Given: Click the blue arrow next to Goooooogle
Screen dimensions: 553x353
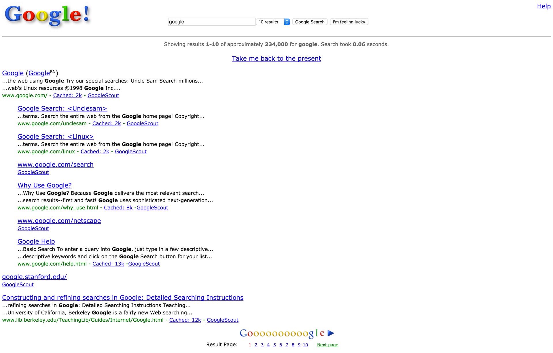Looking at the screenshot, I should click(x=331, y=333).
